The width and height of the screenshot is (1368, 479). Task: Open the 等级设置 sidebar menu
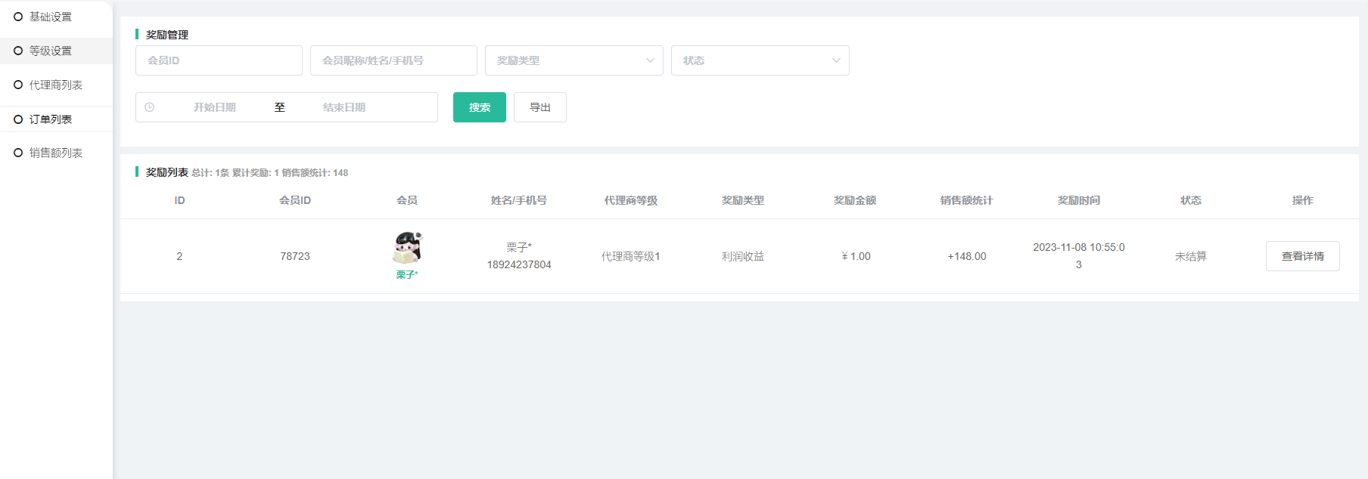51,51
